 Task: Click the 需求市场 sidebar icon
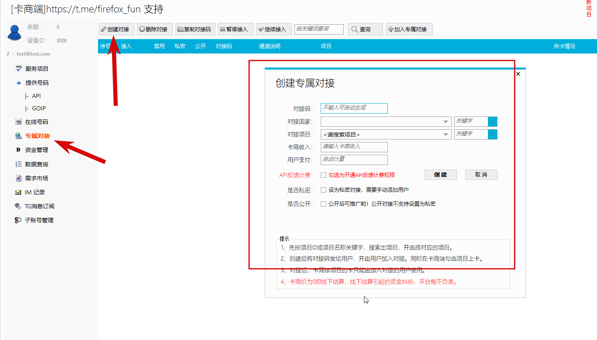(19, 178)
